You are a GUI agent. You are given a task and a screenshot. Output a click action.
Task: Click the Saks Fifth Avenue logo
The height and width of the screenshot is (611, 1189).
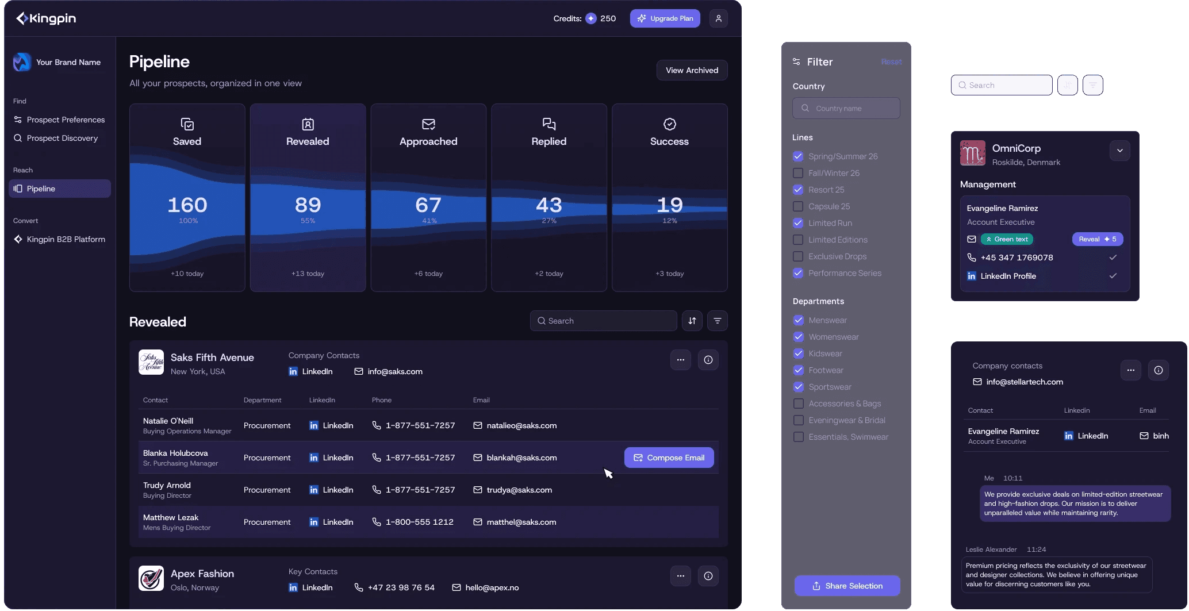tap(151, 362)
